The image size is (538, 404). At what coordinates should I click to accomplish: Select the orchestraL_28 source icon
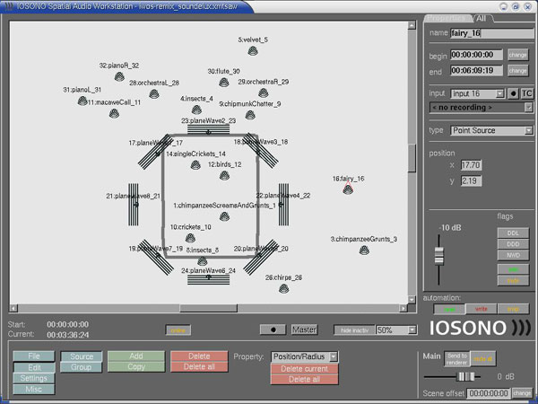point(154,93)
